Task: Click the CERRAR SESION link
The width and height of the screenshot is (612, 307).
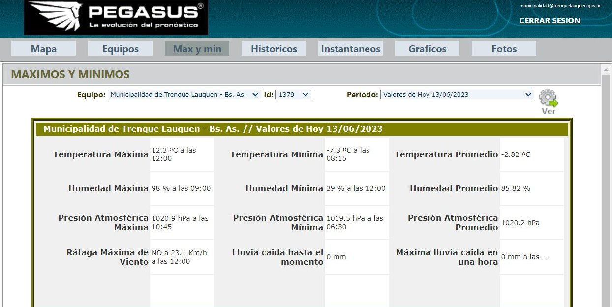Action: click(550, 21)
